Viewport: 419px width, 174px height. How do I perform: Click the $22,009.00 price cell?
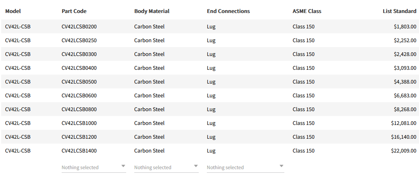(404, 151)
